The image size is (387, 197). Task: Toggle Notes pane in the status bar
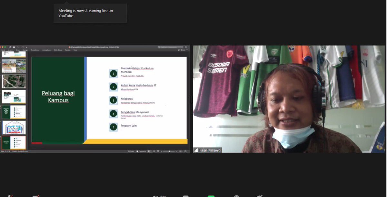pyautogui.click(x=131, y=151)
